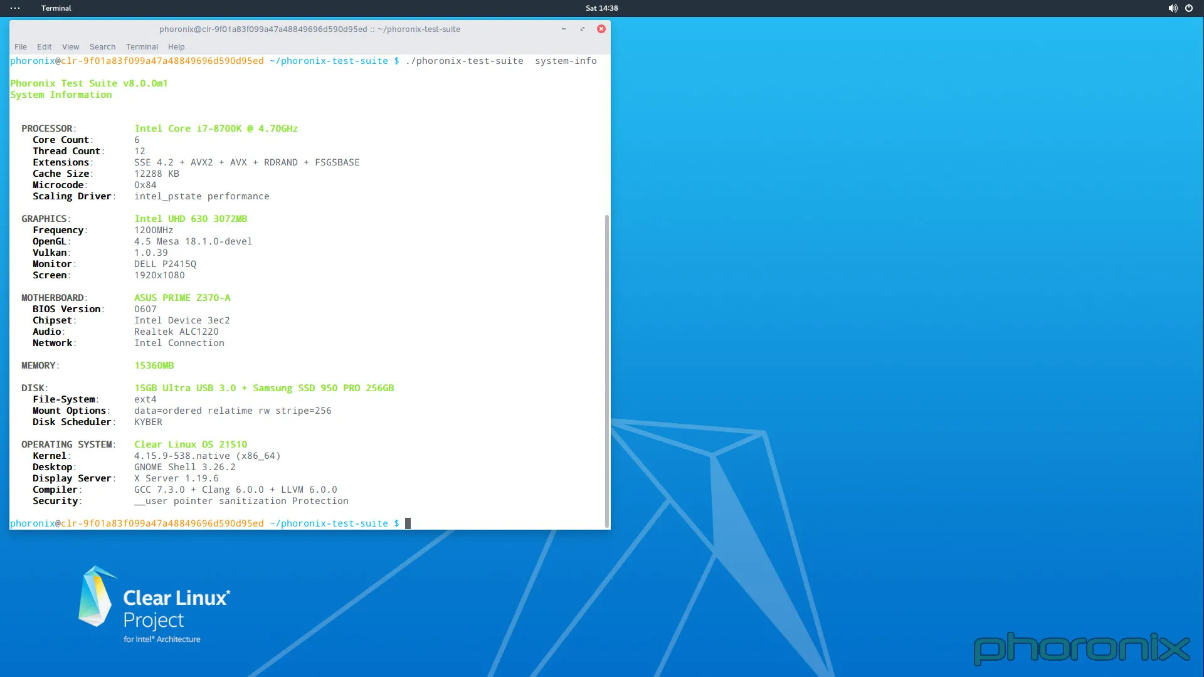
Task: Click the phoronix watermark in the corner
Action: coord(1081,649)
